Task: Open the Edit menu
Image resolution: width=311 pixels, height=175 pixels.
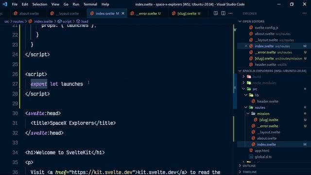Action: coord(25,4)
